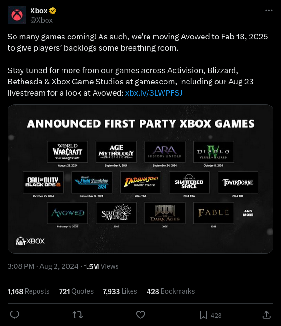Click the 3:08 PM Aug 2, 2024 timestamp

pos(43,266)
